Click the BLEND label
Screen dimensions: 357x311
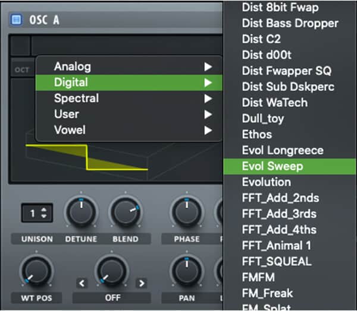pyautogui.click(x=126, y=239)
